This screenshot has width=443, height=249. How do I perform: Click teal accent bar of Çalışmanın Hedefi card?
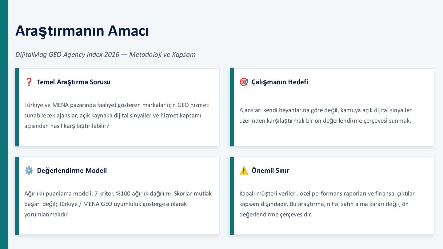coord(232,107)
